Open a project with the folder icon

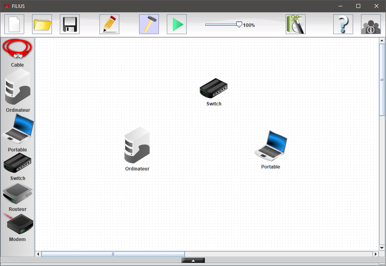coord(42,24)
